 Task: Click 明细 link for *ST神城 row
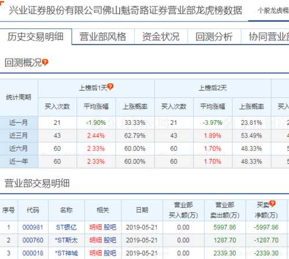[96, 253]
